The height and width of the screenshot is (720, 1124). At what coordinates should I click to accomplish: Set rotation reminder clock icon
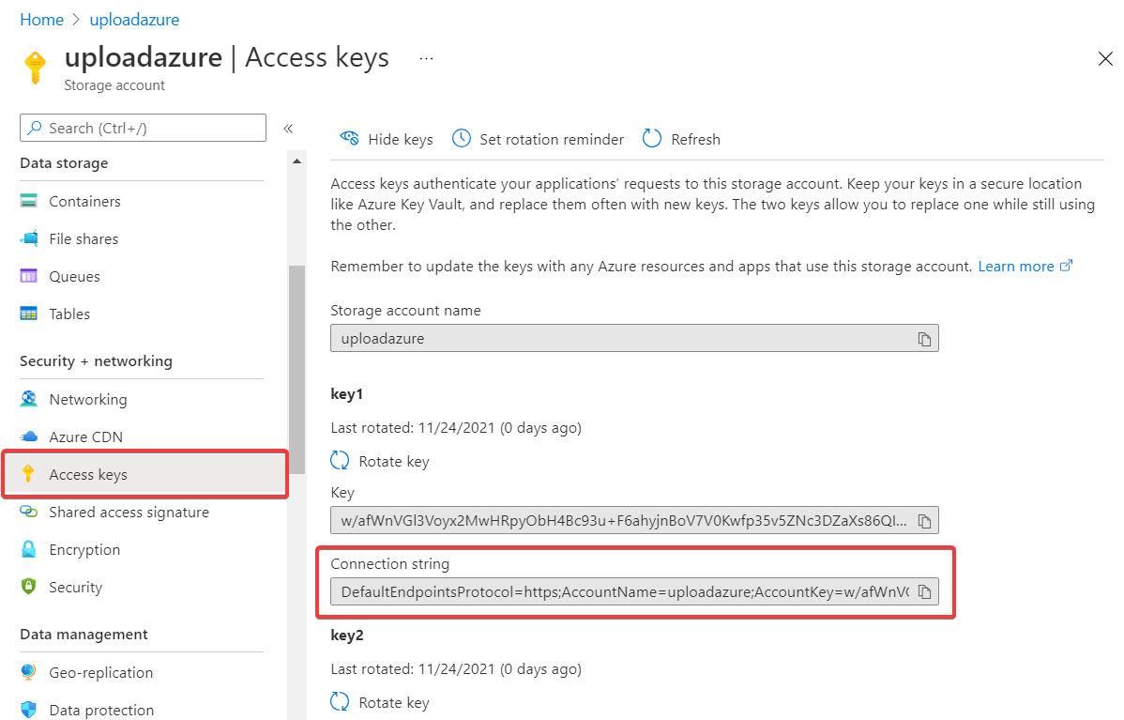coord(462,139)
